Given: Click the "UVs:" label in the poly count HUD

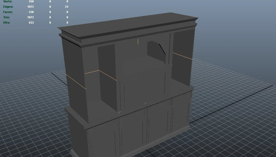Looking at the screenshot, I should [7, 23].
